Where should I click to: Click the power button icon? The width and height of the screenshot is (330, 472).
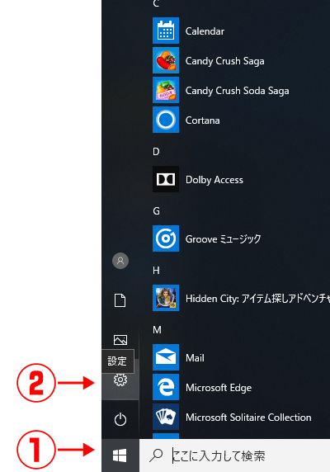tap(120, 419)
